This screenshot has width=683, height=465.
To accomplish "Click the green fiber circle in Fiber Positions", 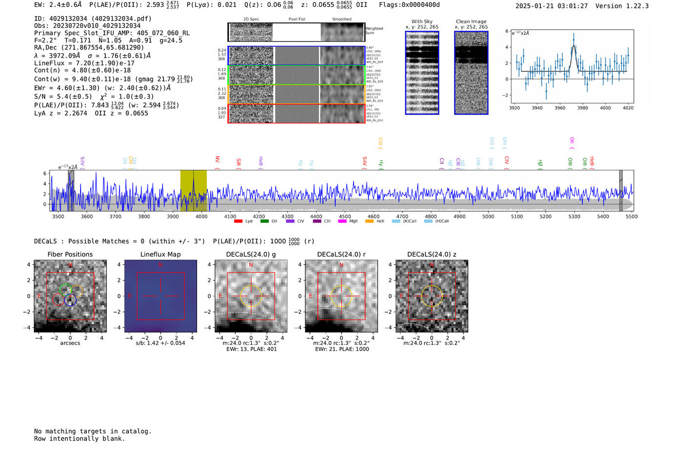I will pos(65,290).
